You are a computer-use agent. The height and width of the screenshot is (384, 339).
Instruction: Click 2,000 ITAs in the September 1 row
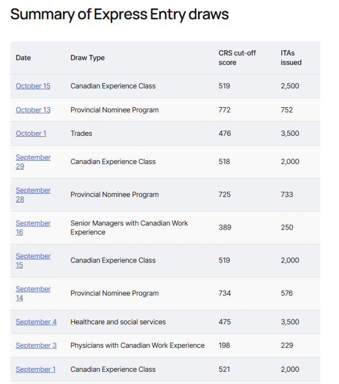(x=290, y=369)
